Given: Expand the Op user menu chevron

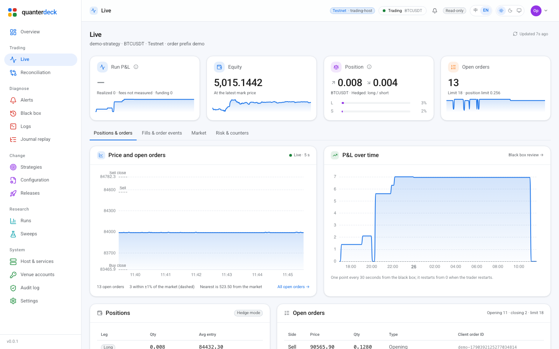Looking at the screenshot, I should tap(546, 11).
